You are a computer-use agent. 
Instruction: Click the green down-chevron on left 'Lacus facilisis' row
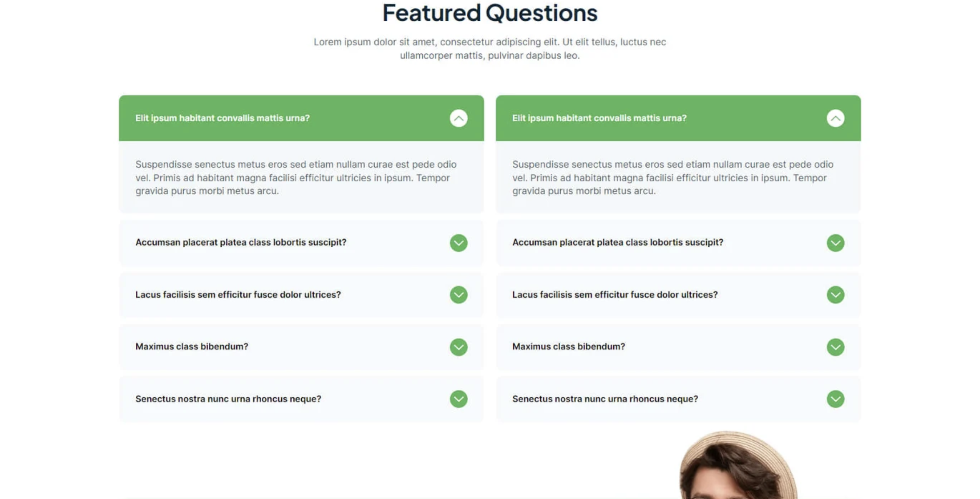pyautogui.click(x=458, y=295)
